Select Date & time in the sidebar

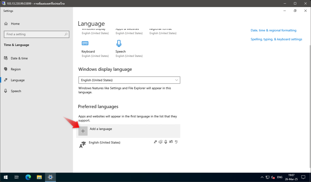[x=19, y=58]
